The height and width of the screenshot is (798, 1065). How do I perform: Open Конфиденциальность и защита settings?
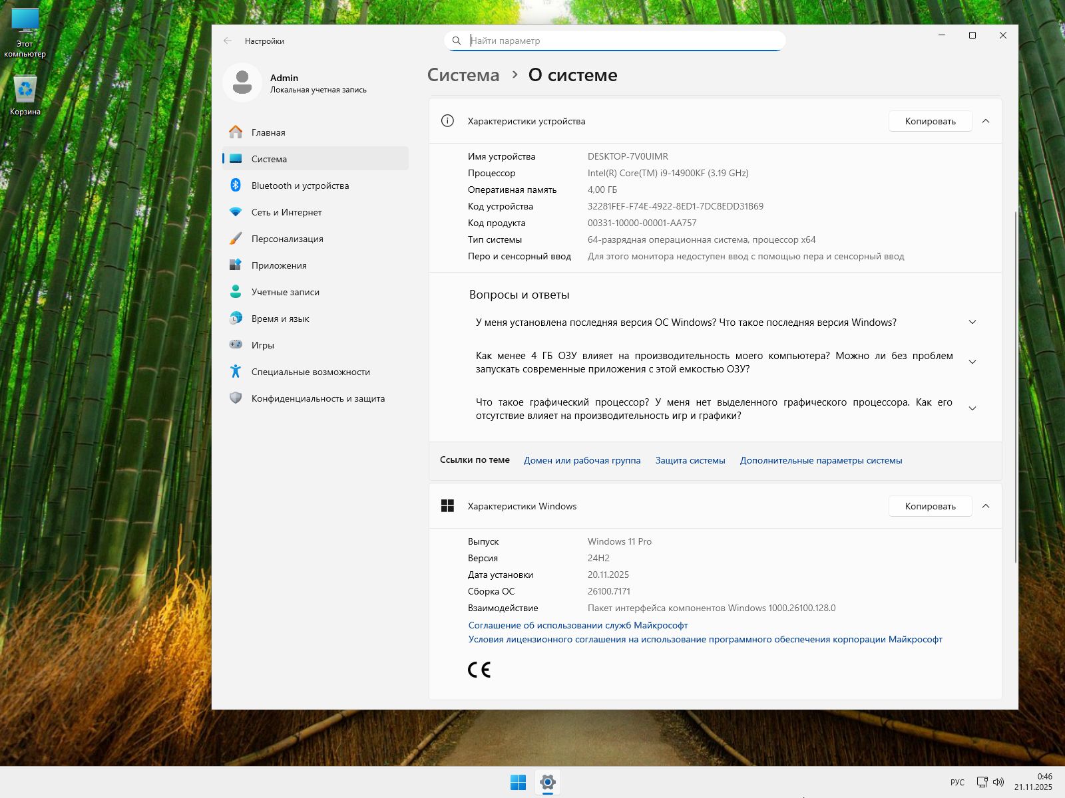tap(318, 398)
